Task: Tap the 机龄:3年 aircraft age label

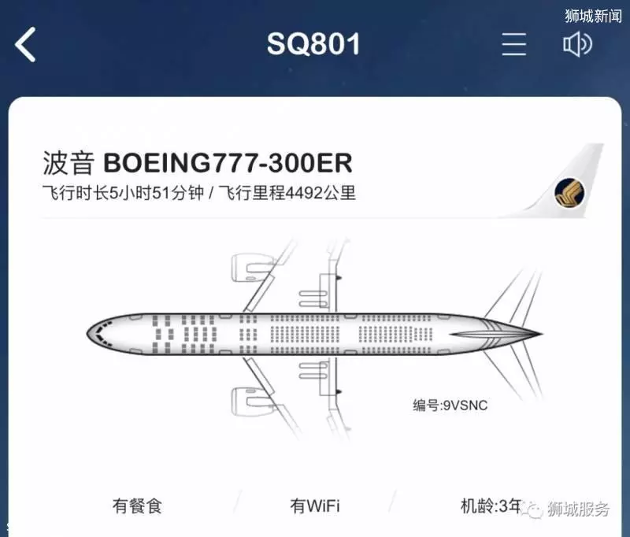Action: click(x=491, y=506)
